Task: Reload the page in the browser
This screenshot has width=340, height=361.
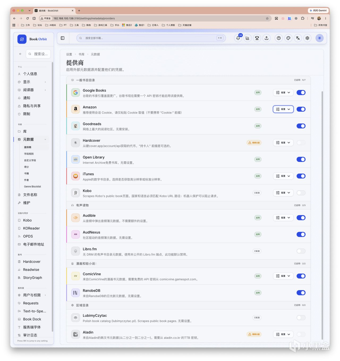Action: tap(27, 18)
